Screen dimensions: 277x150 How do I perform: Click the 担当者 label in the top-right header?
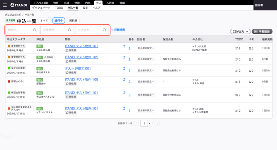click(259, 5)
